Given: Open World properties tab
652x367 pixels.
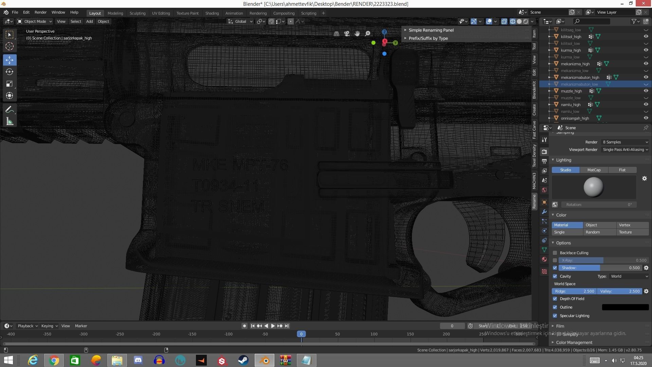Looking at the screenshot, I should (544, 190).
